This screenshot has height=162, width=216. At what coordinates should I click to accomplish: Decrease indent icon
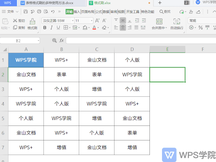click(137, 21)
